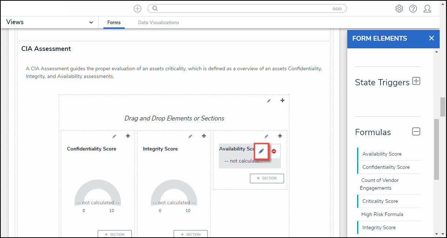Click the Form Elements panel scrollbar thumb
Screen dimensions: 447x238
coord(436,148)
